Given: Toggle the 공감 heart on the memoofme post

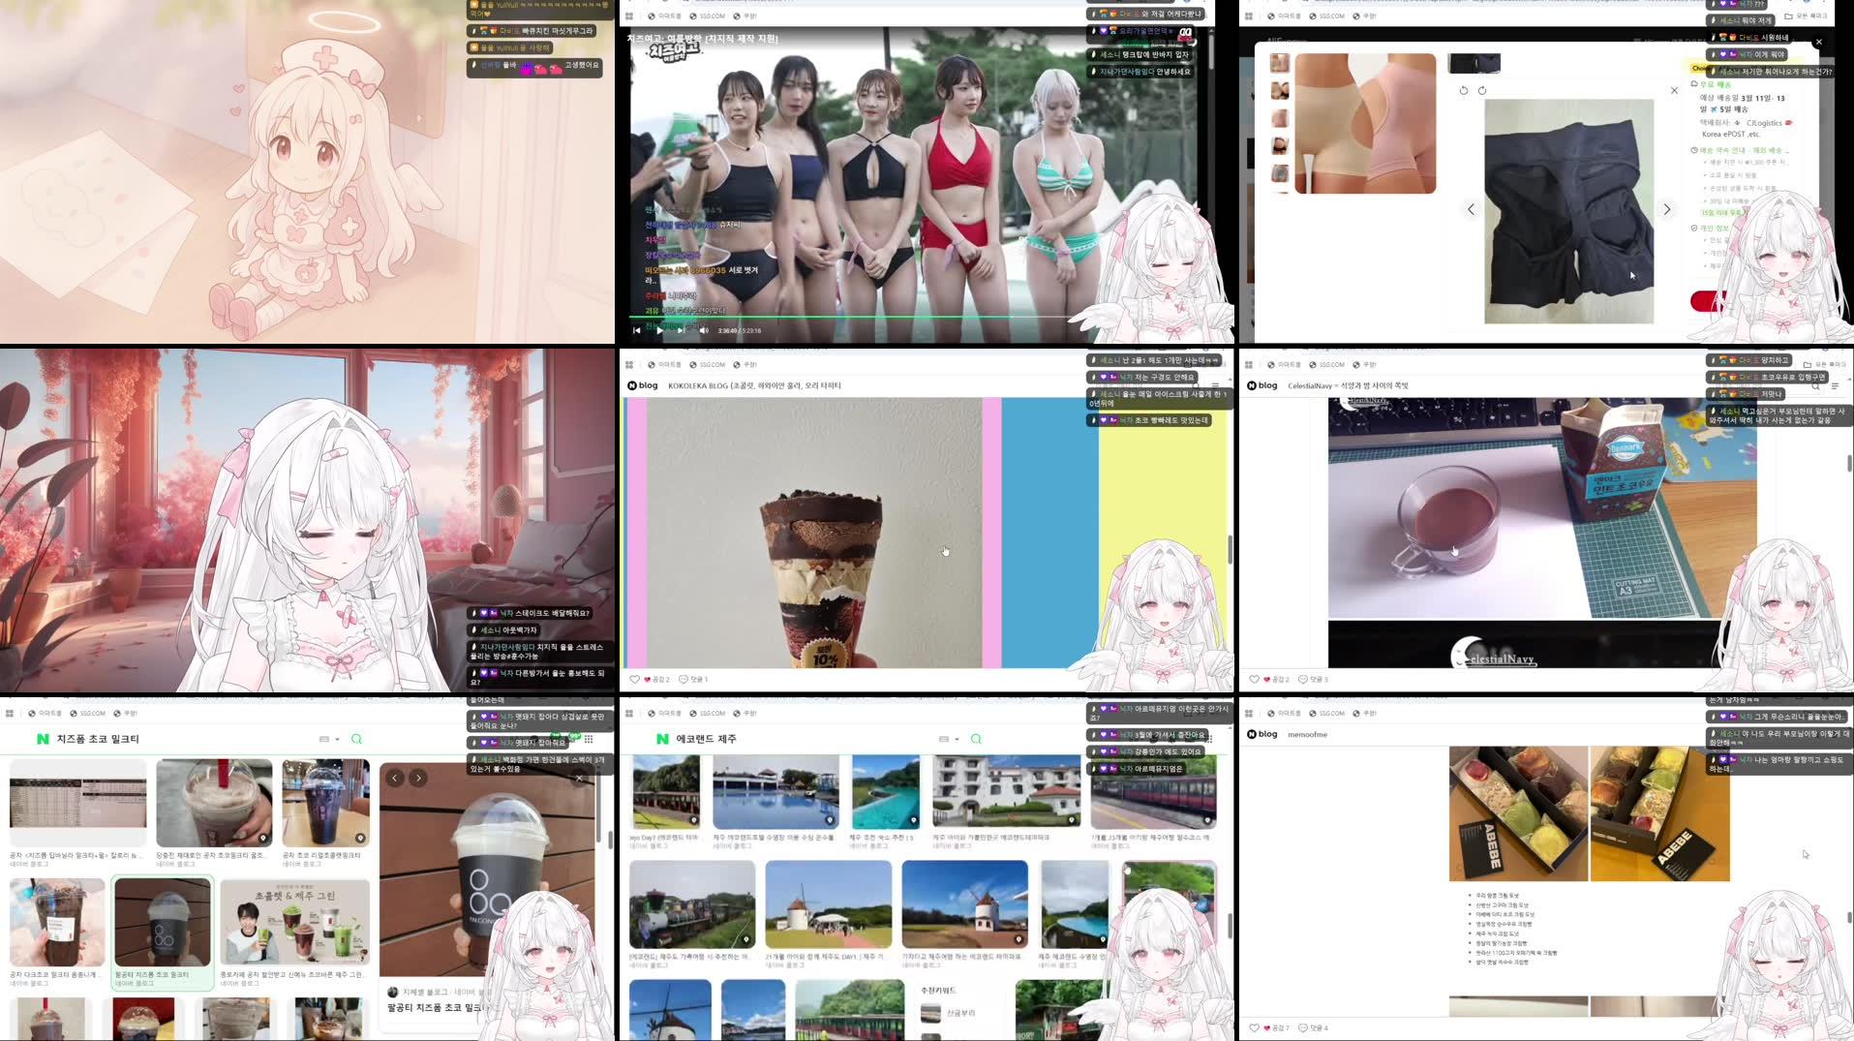Looking at the screenshot, I should click(x=1254, y=1028).
